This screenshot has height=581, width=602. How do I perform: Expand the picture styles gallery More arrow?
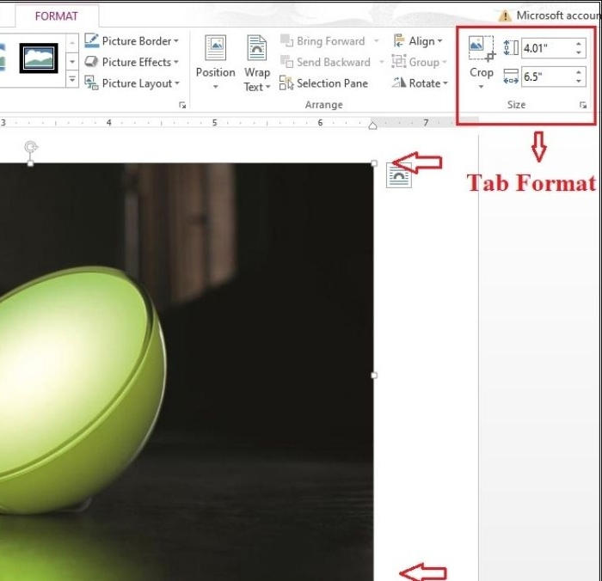pos(71,79)
